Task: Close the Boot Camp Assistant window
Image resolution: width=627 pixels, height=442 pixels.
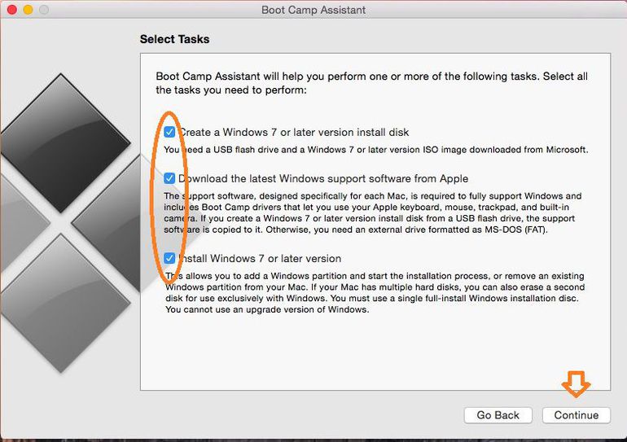Action: coord(11,10)
